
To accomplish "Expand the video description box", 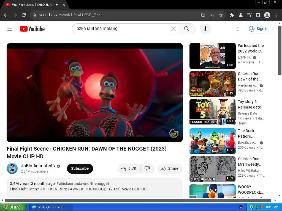I will coord(95,188).
